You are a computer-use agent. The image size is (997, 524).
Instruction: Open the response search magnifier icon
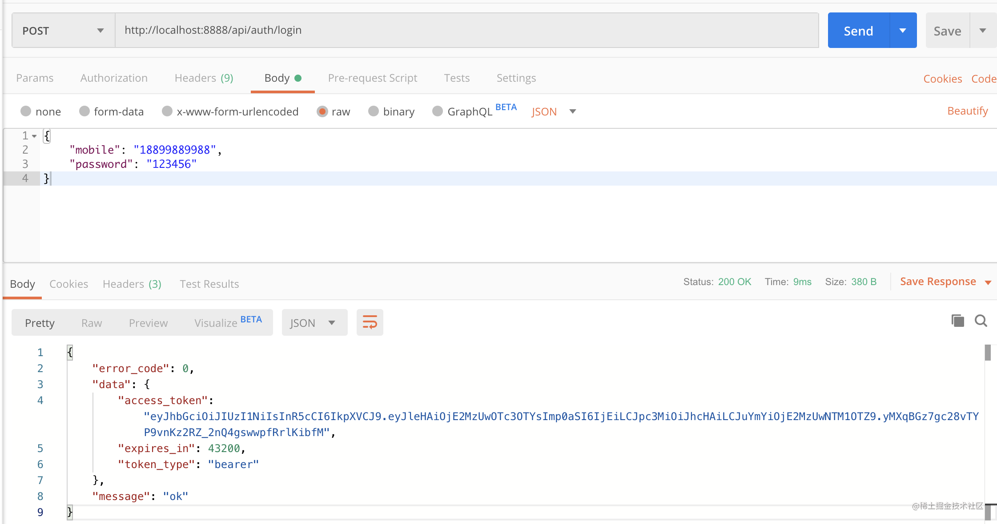click(981, 321)
